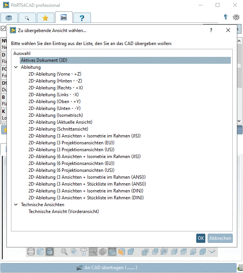Toggle the 3D grid cube icon
Screen dimensions: 243x273
[103, 252]
